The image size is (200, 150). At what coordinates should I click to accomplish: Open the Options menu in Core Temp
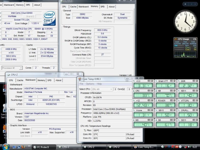coord(90,84)
